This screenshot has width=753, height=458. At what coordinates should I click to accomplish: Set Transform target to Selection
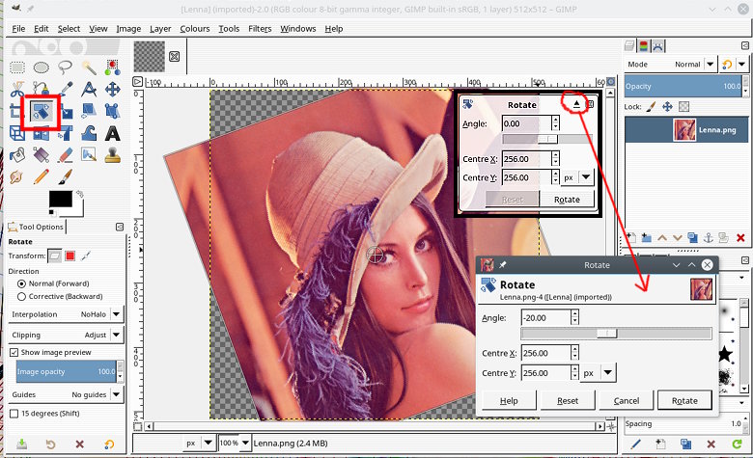[70, 256]
